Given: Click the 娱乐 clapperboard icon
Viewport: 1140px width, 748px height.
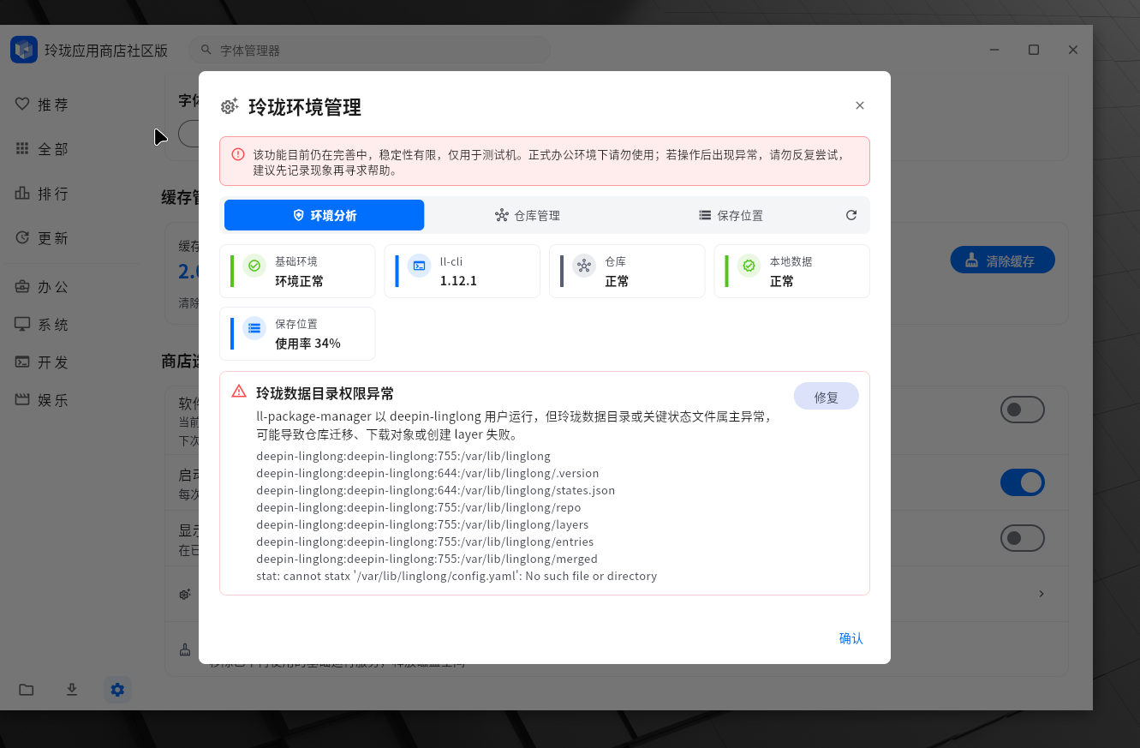Looking at the screenshot, I should (22, 399).
